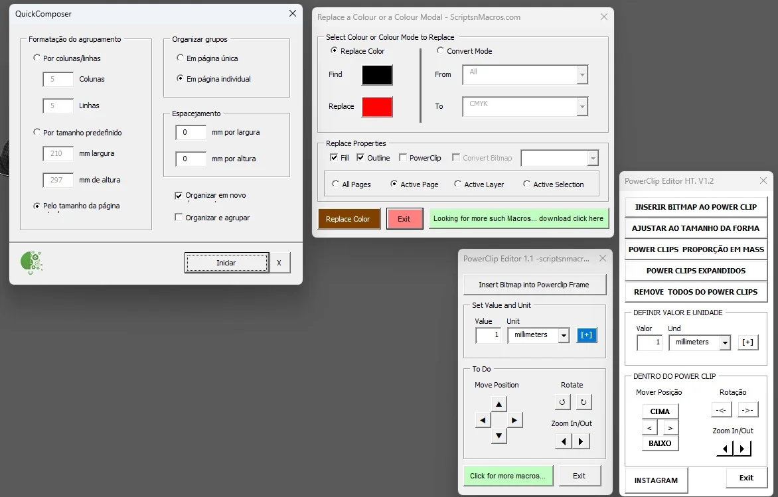Screen dimensions: 778x497
Task: Rotate counter-clockwise in PowerClip Editor 1.1
Action: (562, 402)
